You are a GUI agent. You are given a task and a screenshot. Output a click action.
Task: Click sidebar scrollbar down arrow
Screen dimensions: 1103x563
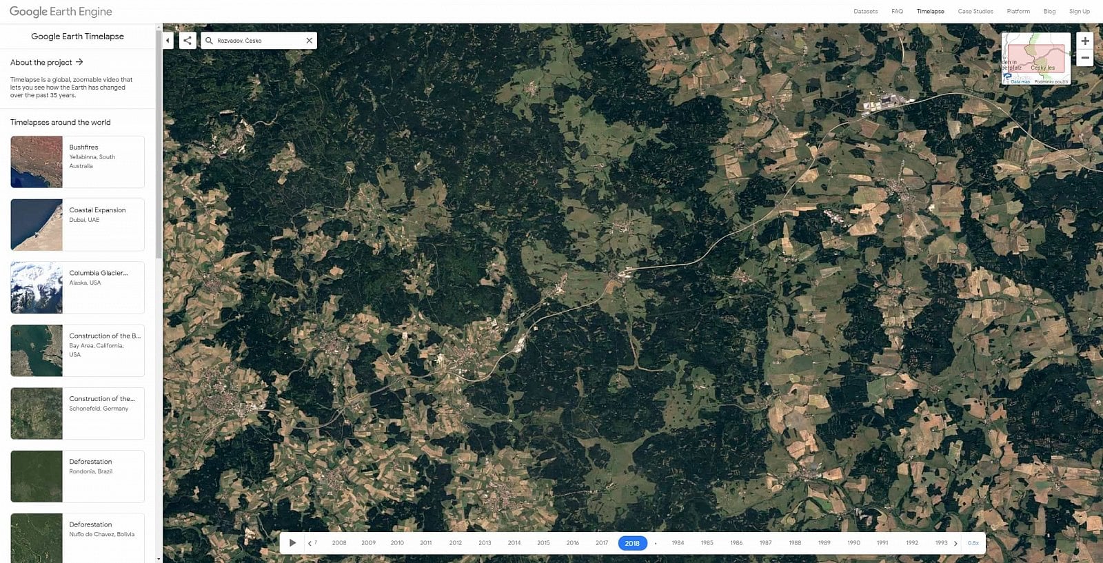159,559
